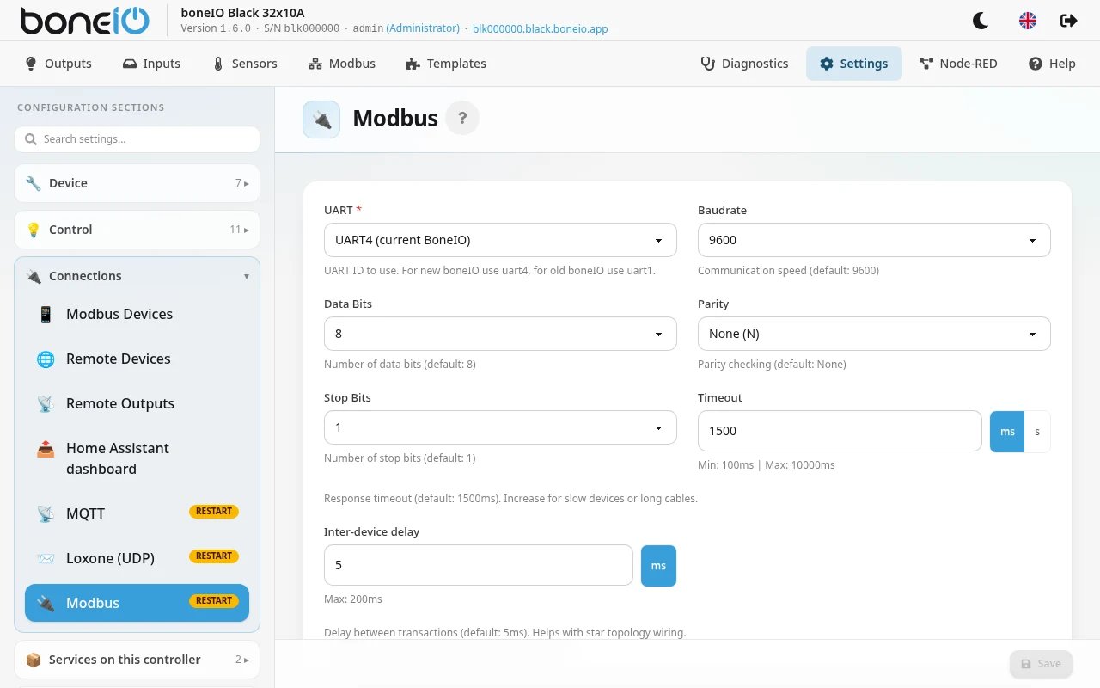Open the Templates tab
The width and height of the screenshot is (1100, 688).
pyautogui.click(x=446, y=64)
